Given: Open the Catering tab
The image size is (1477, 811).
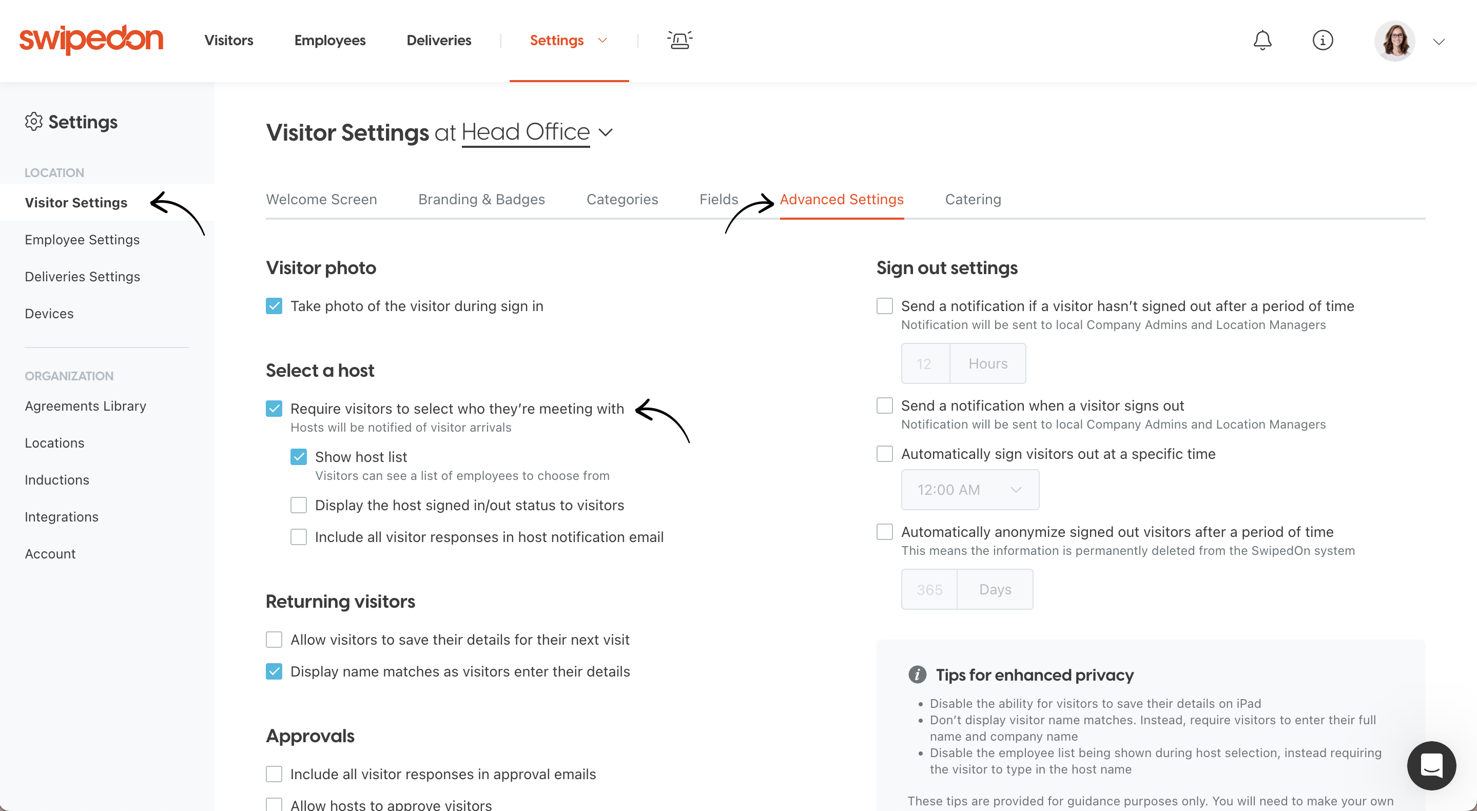Looking at the screenshot, I should pyautogui.click(x=973, y=199).
